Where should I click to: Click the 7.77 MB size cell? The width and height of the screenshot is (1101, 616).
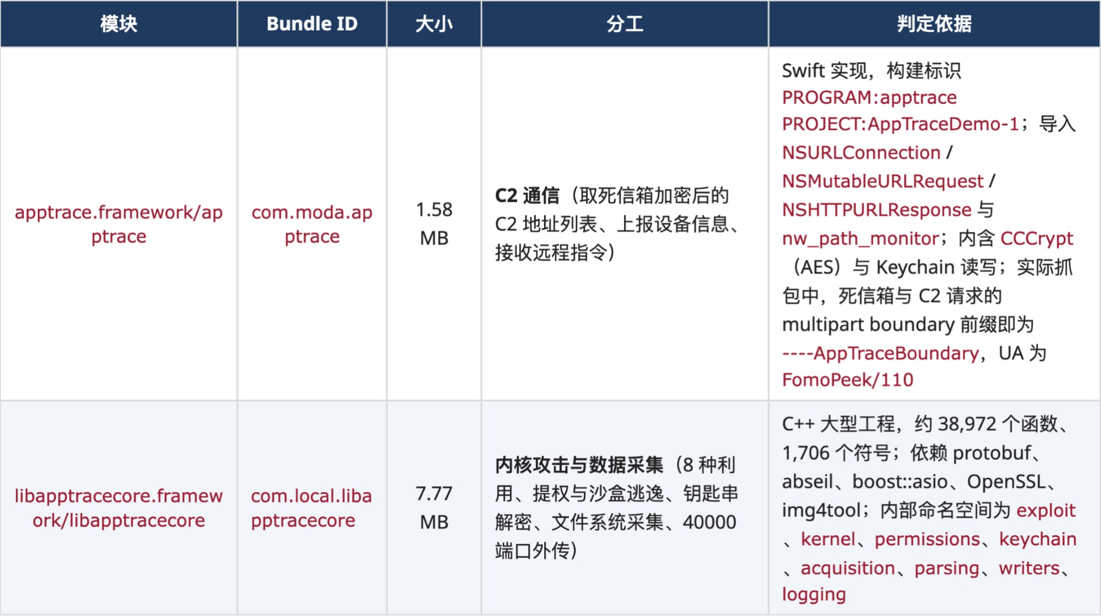point(434,508)
